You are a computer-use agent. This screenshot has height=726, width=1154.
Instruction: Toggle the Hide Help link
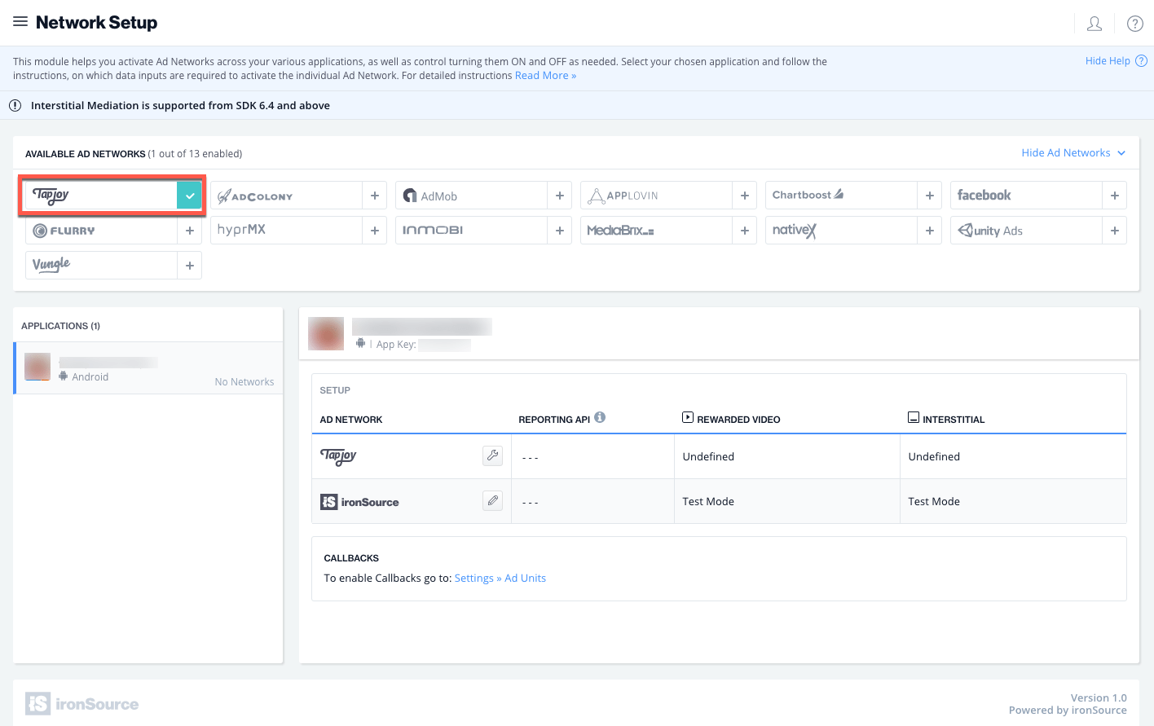click(1108, 61)
